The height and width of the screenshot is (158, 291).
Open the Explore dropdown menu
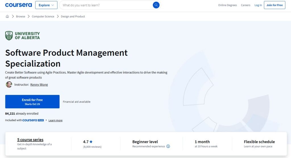coord(46,5)
